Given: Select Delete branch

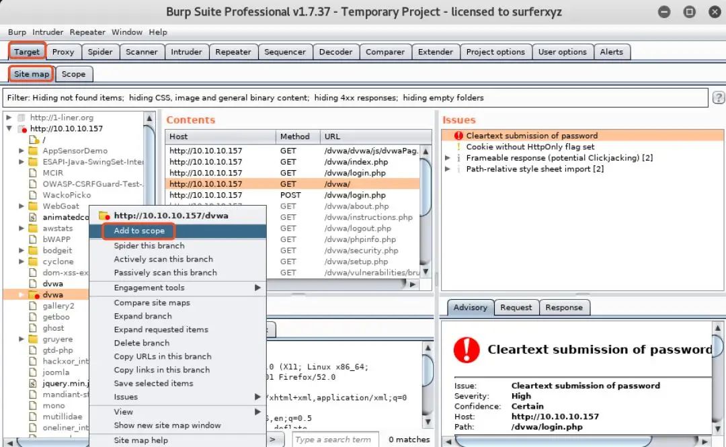Looking at the screenshot, I should click(177, 343).
